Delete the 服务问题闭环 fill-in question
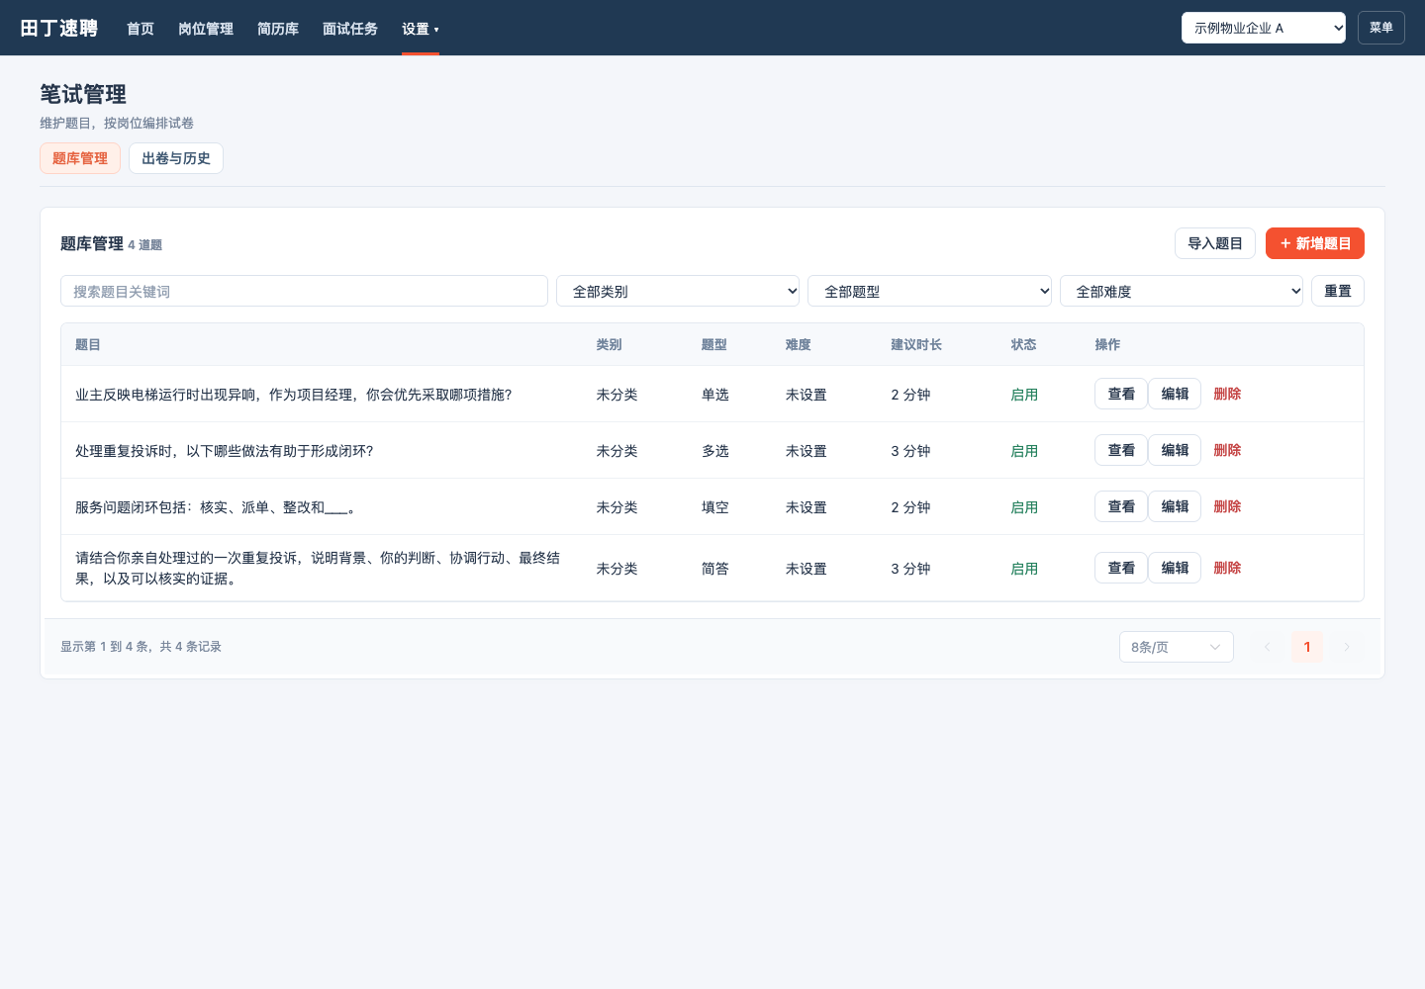This screenshot has width=1425, height=989. tap(1227, 506)
